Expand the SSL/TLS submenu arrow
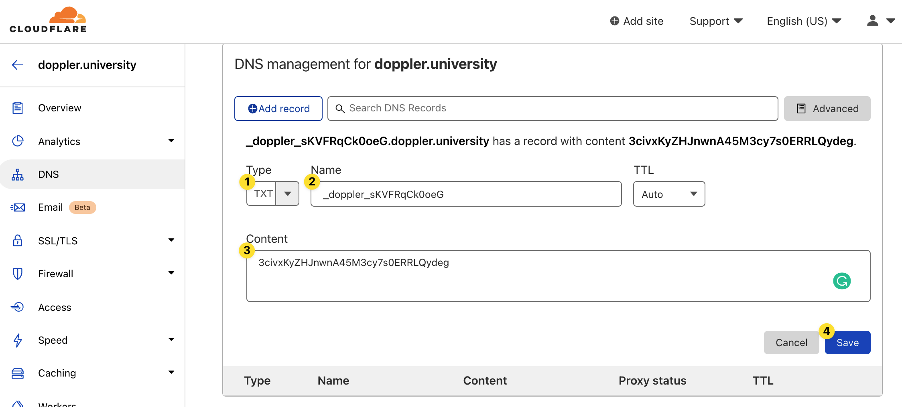Viewport: 902px width, 407px height. 171,240
